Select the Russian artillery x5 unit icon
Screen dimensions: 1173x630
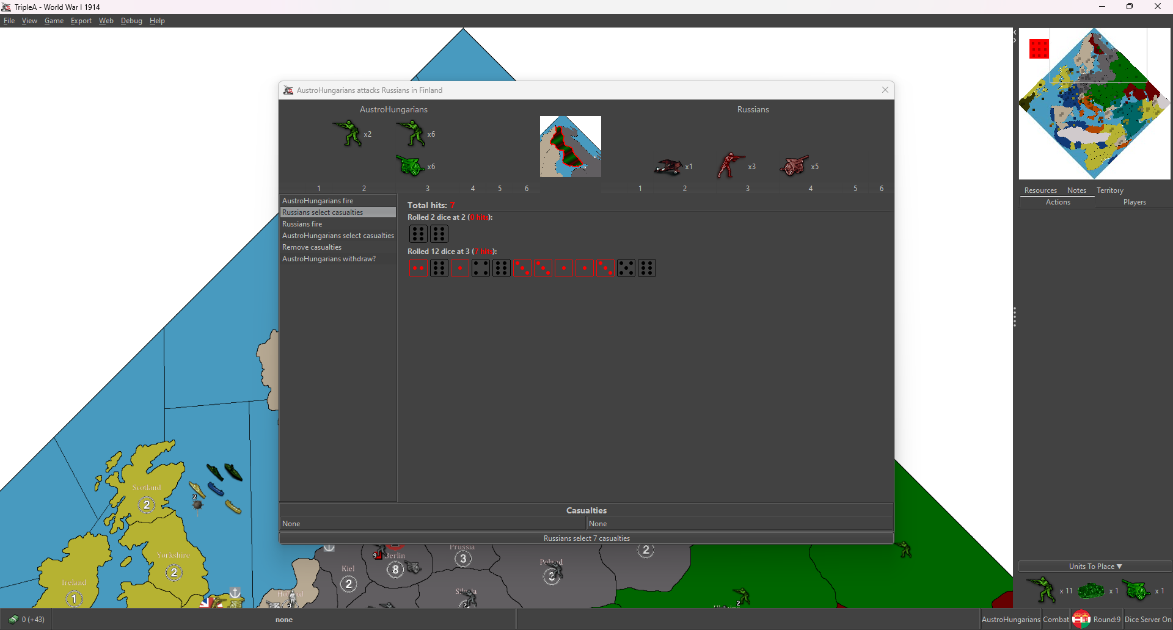click(x=794, y=165)
